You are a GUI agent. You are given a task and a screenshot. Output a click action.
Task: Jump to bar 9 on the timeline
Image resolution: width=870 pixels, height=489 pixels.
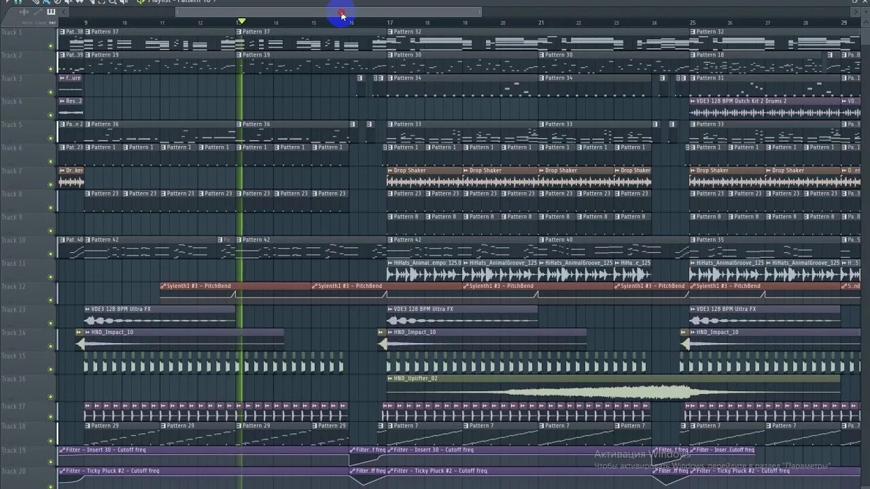pos(86,22)
